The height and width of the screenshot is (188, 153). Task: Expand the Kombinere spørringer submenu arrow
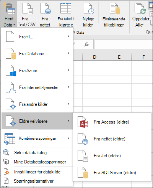(x=68, y=138)
